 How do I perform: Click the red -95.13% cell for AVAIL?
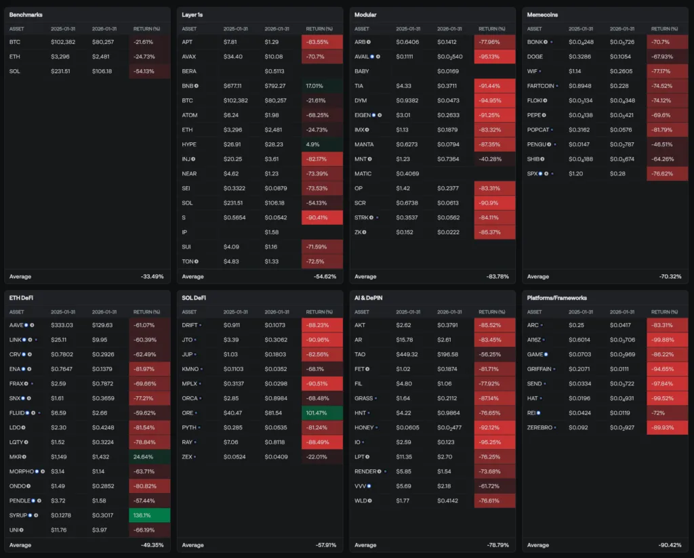point(495,57)
